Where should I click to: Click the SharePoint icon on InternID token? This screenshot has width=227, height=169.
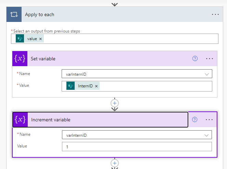coord(71,86)
